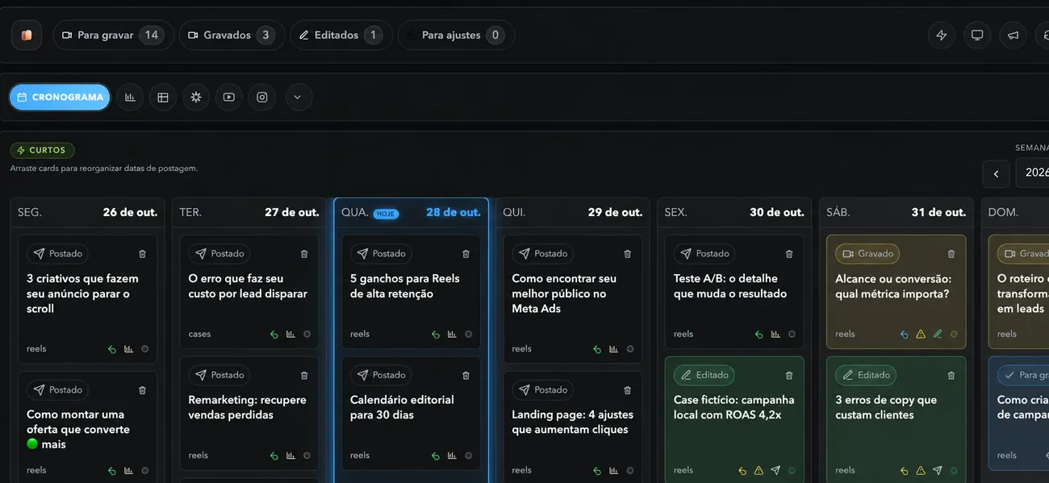Open metrics chart on '3 criativos' card
The width and height of the screenshot is (1049, 483).
point(128,349)
